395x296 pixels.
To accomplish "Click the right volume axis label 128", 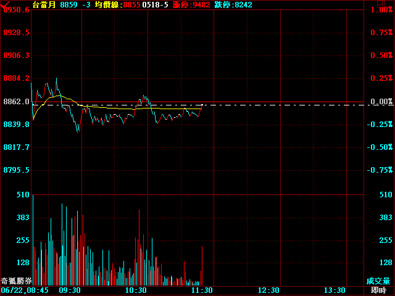I will 386,263.
